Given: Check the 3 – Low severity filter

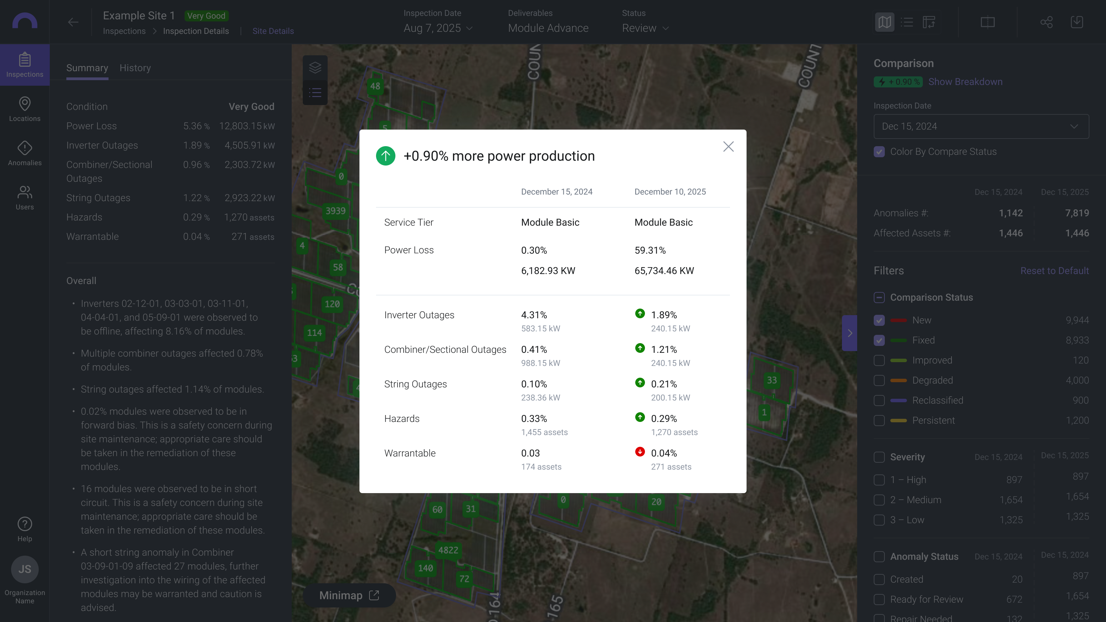Looking at the screenshot, I should click(879, 520).
